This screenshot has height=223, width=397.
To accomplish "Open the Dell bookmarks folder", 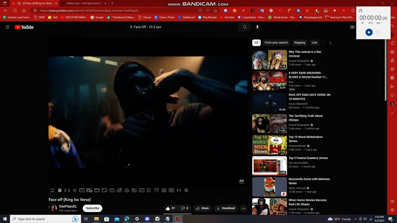I will pyautogui.click(x=53, y=17).
